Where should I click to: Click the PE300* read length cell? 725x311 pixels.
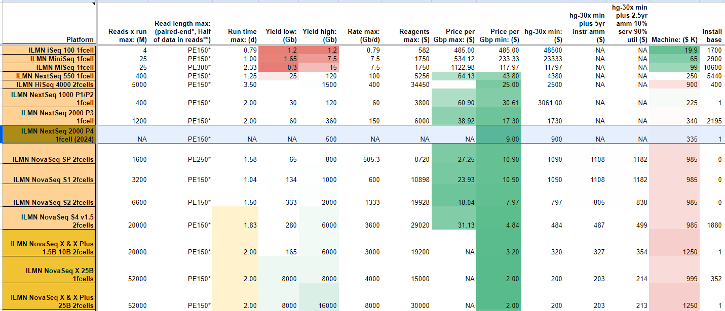tap(180, 67)
